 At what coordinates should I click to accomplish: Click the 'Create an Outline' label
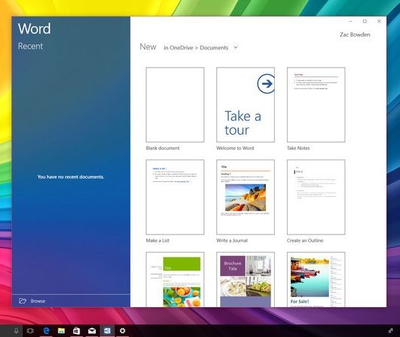pyautogui.click(x=305, y=240)
